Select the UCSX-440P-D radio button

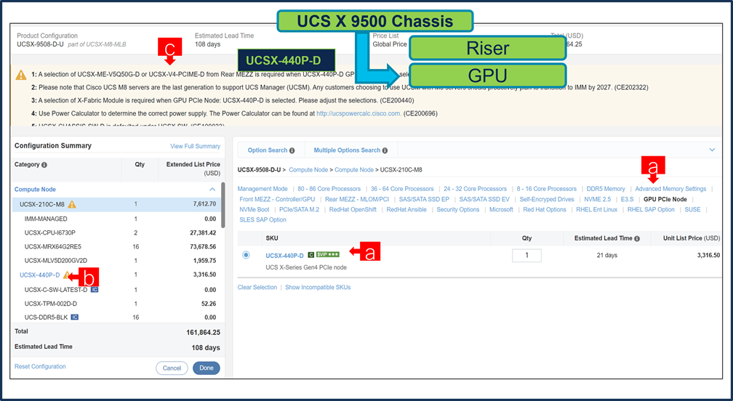(x=246, y=255)
